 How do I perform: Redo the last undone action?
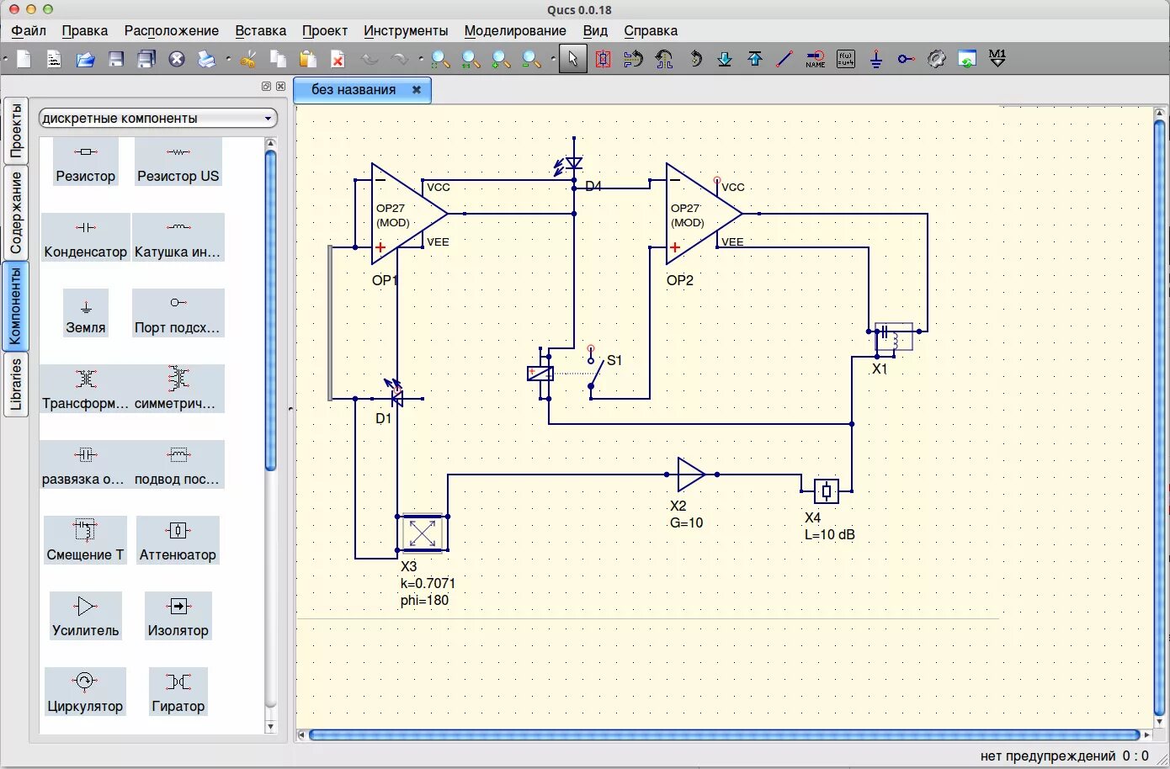[x=400, y=59]
